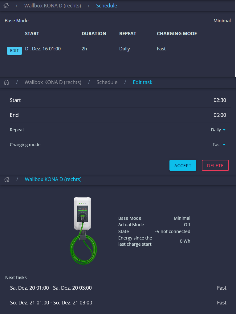This screenshot has height=314, width=236.
Task: Open Wallbox KONA D link beside Schedule breadcrumb
Action: pyautogui.click(x=53, y=6)
